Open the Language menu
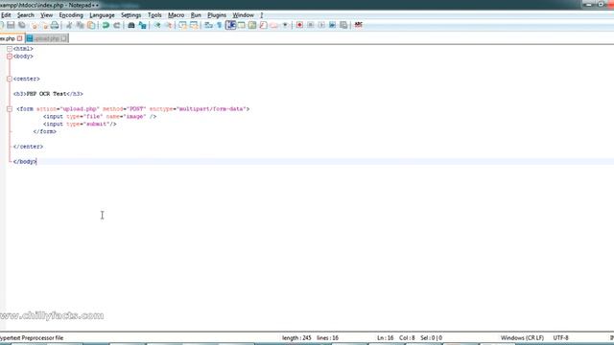This screenshot has width=614, height=345. pyautogui.click(x=102, y=15)
